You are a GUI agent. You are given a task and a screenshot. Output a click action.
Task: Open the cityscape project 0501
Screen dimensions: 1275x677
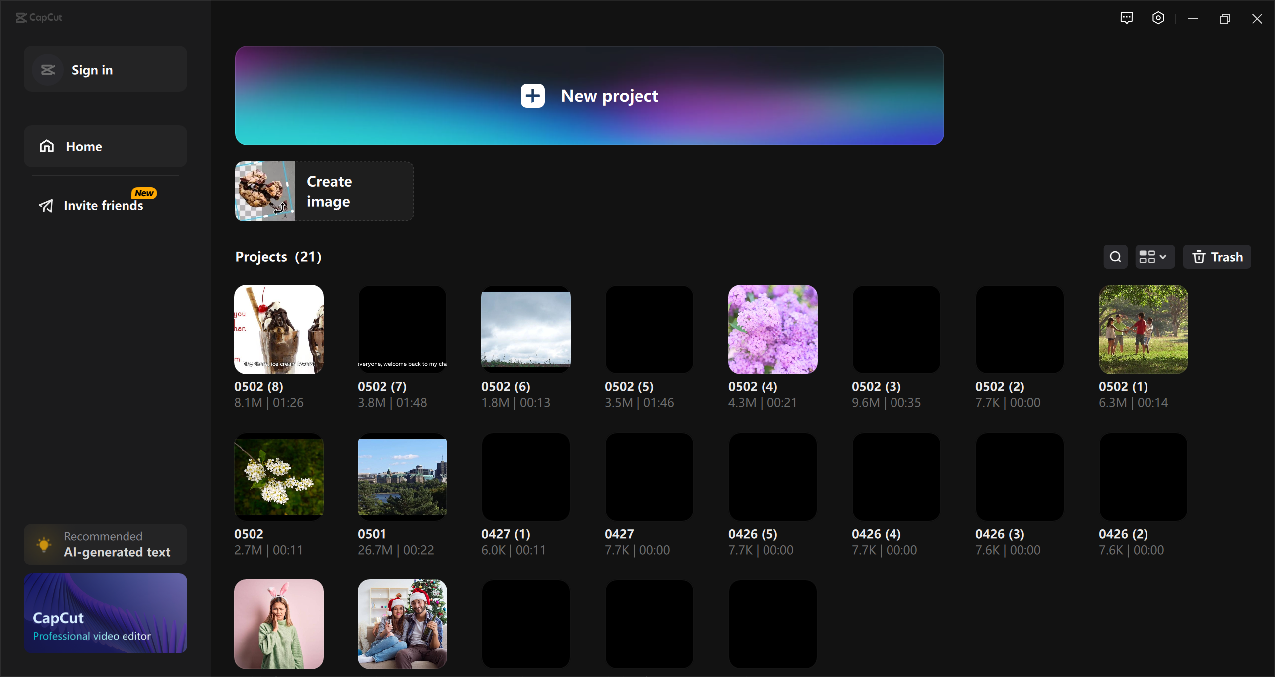pos(402,476)
